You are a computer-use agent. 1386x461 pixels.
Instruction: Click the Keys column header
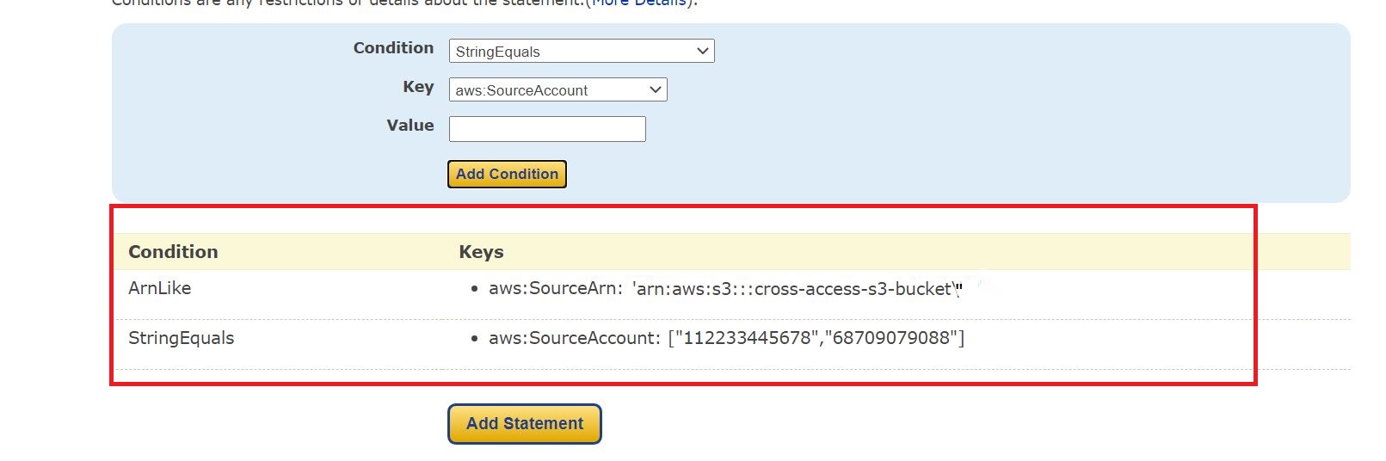click(x=481, y=252)
